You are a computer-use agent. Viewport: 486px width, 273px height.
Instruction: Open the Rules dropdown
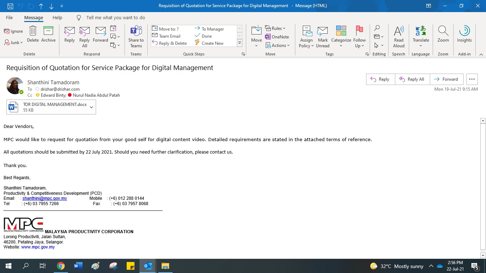click(276, 28)
